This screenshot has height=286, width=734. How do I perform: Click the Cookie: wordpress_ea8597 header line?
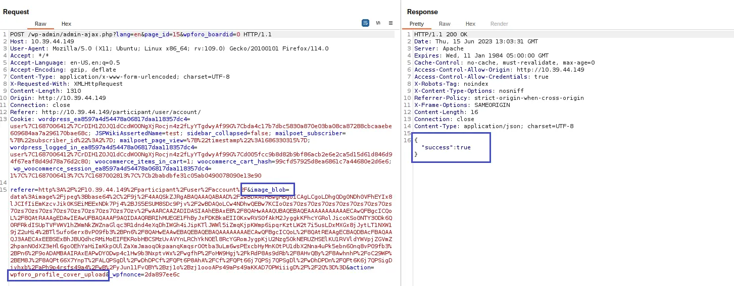[x=99, y=119]
